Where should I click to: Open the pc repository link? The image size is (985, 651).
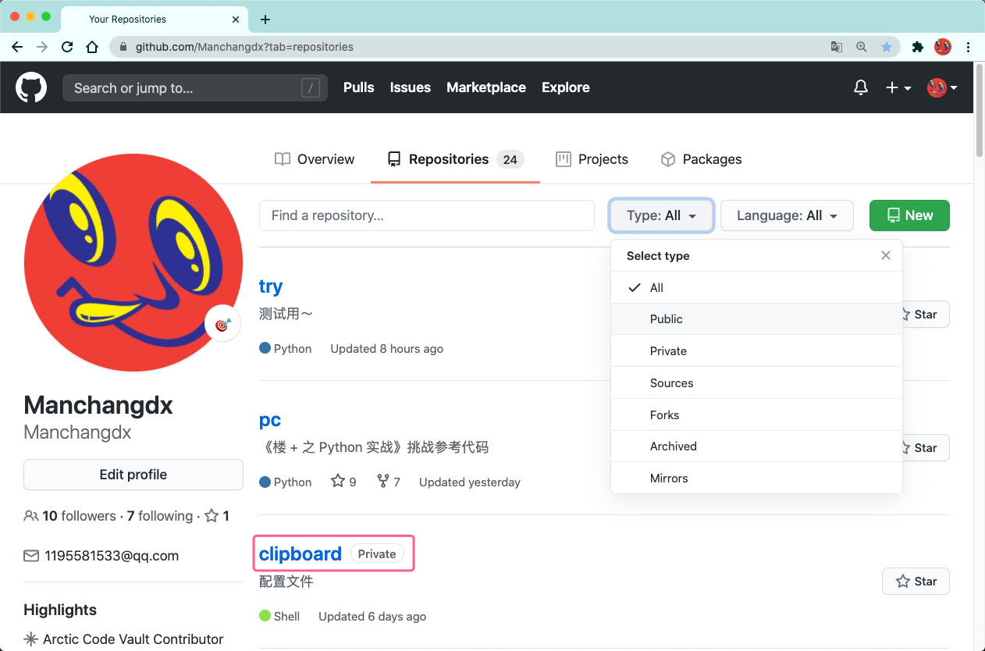(270, 420)
